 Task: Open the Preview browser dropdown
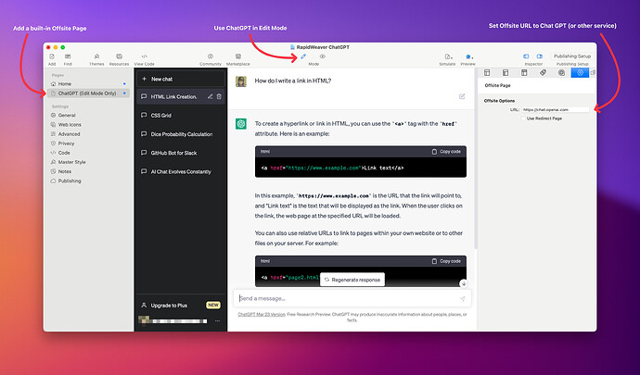click(x=469, y=56)
